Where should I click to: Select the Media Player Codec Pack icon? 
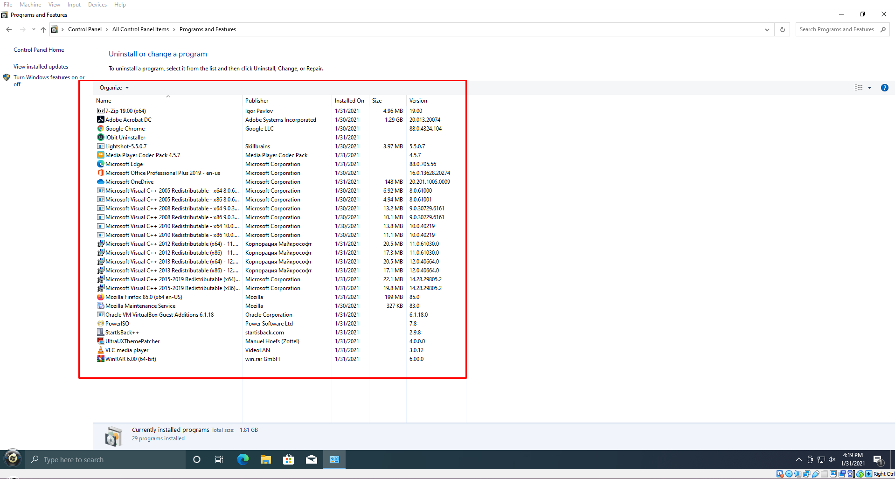pyautogui.click(x=100, y=155)
